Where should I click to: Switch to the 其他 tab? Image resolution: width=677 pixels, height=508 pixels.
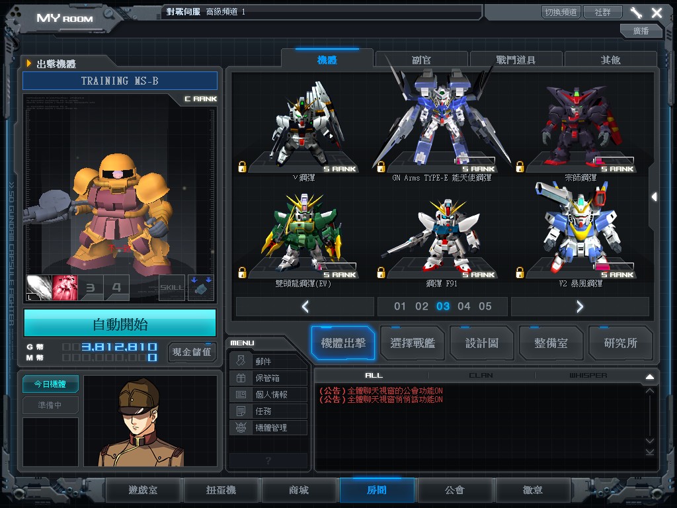click(610, 60)
